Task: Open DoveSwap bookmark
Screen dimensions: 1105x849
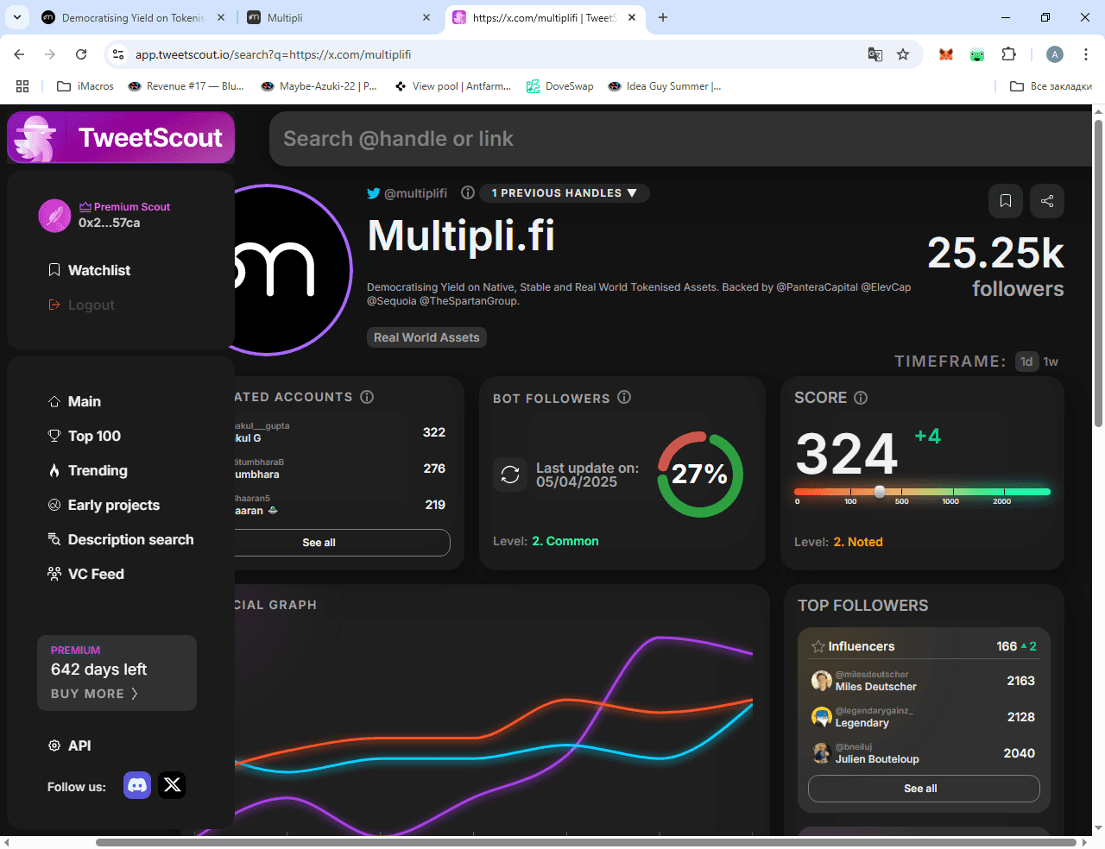Action: [560, 86]
